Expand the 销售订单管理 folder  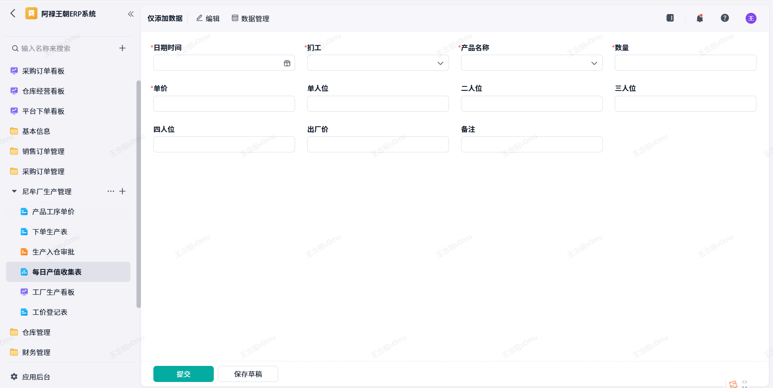[68, 151]
